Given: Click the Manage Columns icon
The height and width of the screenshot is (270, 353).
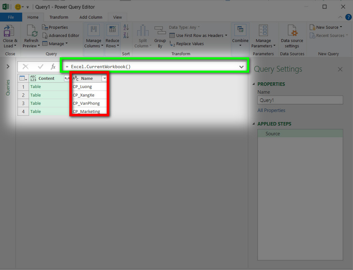Looking at the screenshot, I should click(x=93, y=30).
